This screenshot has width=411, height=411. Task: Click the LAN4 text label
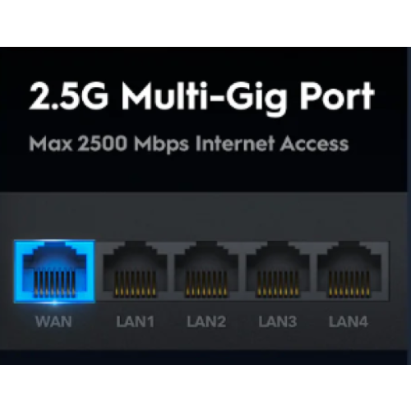349,321
